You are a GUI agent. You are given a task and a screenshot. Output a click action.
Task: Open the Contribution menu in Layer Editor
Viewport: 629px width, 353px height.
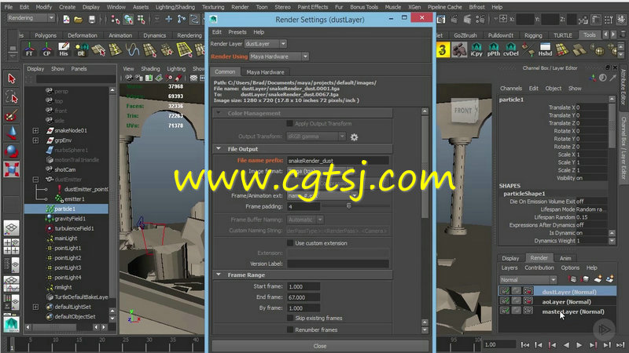539,267
